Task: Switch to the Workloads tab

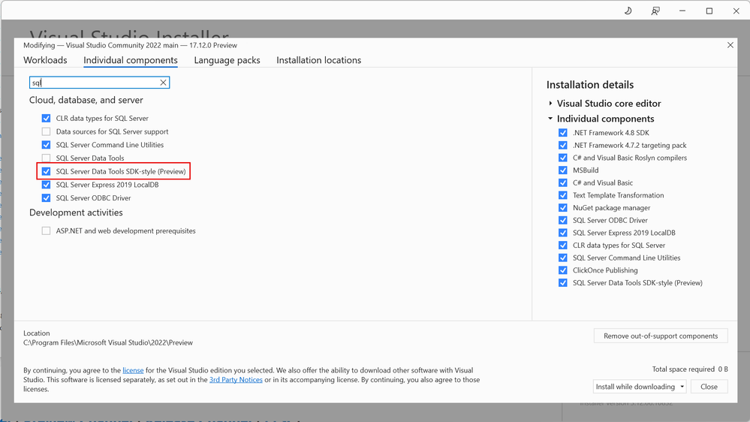Action: (x=46, y=60)
